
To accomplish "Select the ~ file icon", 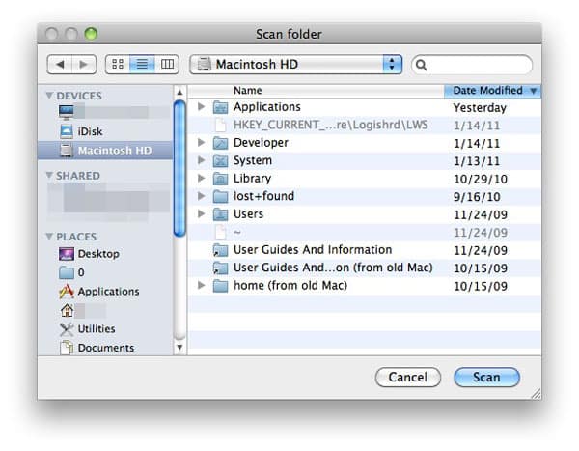I will 220,232.
